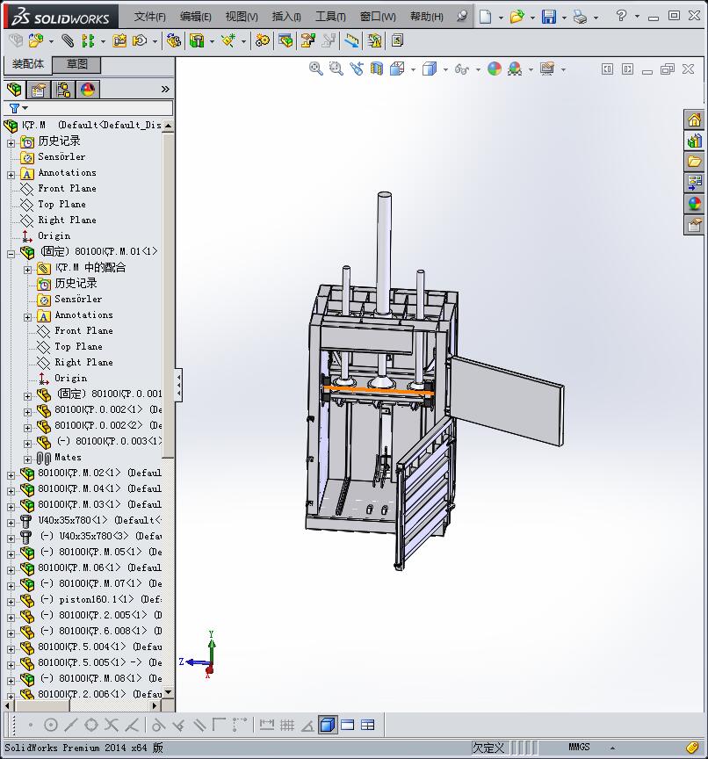The width and height of the screenshot is (708, 759).
Task: Open the 文件(F) menu
Action: (149, 17)
